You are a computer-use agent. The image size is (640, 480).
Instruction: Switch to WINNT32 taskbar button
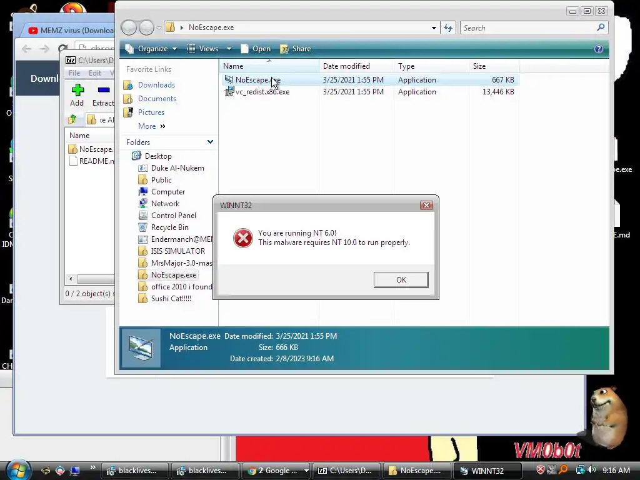[486, 471]
